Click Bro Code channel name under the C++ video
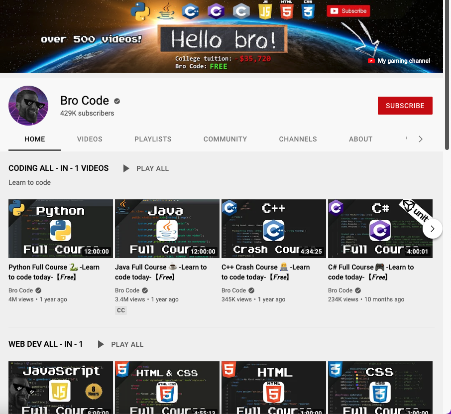 pos(233,290)
